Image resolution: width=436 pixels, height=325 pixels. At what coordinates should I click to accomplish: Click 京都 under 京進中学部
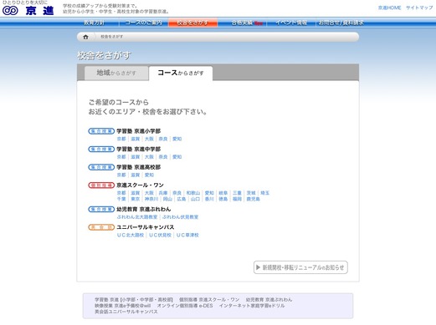[x=121, y=157]
